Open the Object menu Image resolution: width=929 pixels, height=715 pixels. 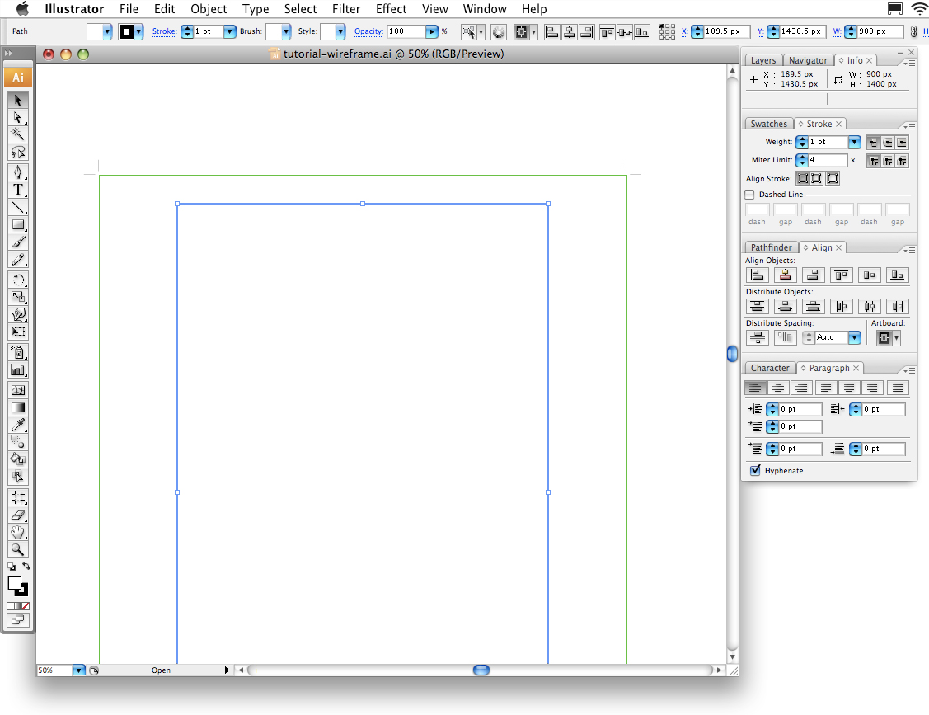209,9
